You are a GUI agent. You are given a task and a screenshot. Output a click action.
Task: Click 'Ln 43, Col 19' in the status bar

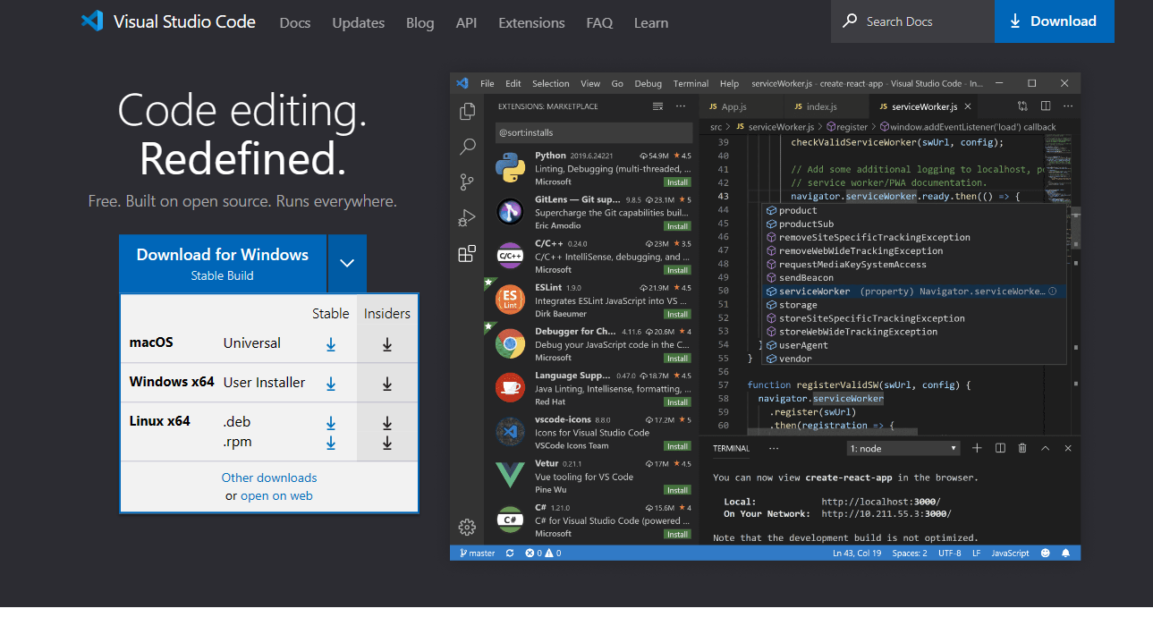857,554
